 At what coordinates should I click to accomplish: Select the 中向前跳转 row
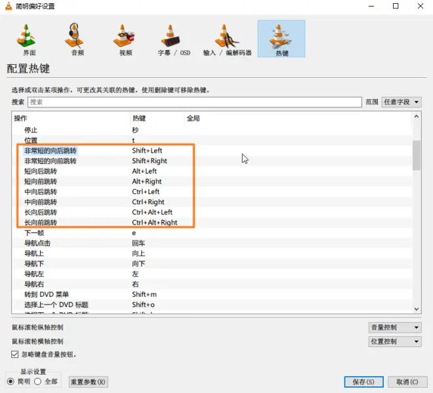212,202
